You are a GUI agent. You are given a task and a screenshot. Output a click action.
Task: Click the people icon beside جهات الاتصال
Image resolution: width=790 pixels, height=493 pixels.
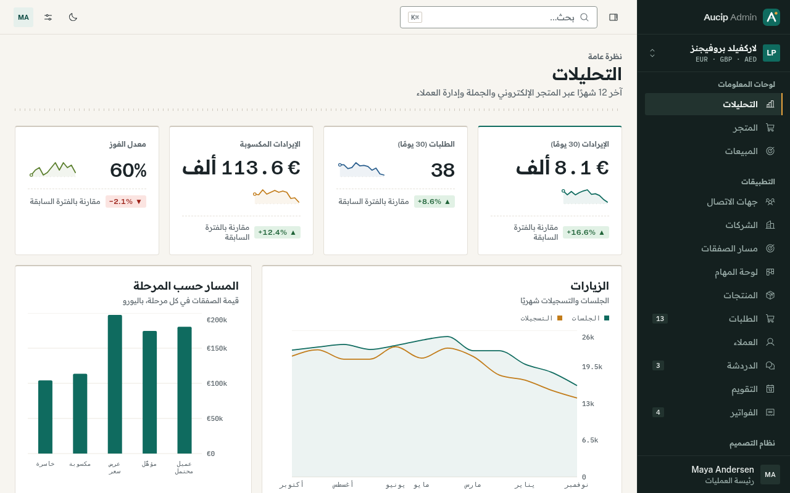(770, 202)
